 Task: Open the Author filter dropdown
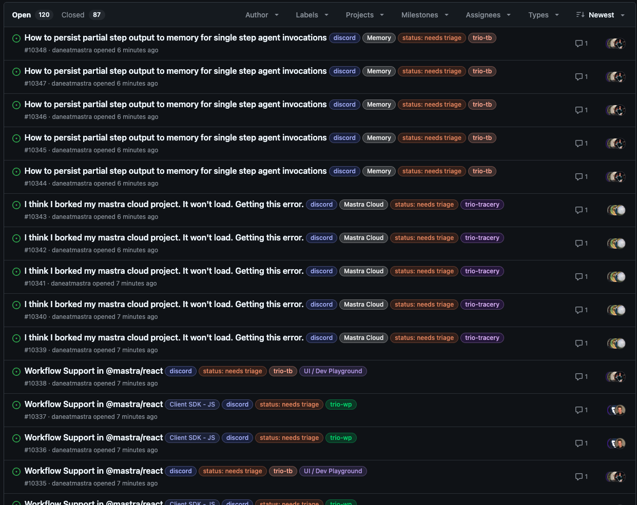(x=262, y=15)
